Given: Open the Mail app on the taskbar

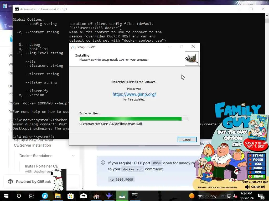Looking at the screenshot, I should pyautogui.click(x=83, y=196).
